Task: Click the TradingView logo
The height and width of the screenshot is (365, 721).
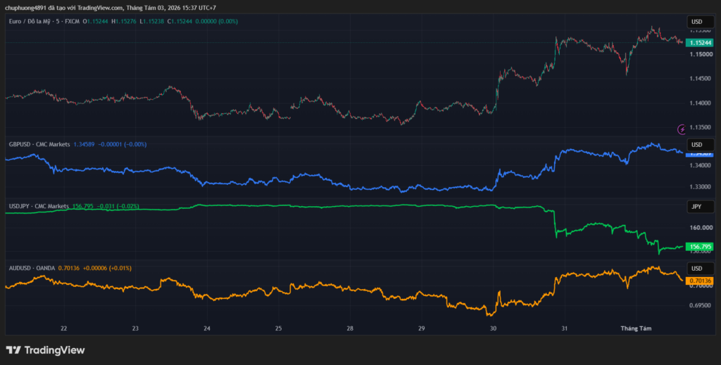Action: tap(45, 350)
